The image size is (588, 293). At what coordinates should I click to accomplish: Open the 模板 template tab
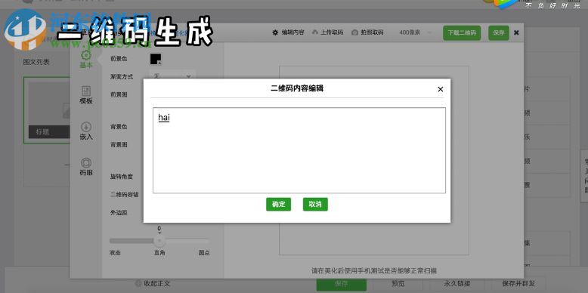[x=86, y=96]
